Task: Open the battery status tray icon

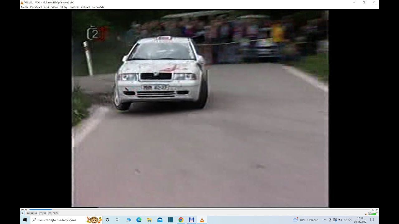Action: (340, 220)
